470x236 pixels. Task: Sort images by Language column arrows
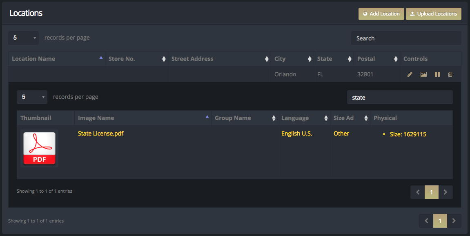326,118
